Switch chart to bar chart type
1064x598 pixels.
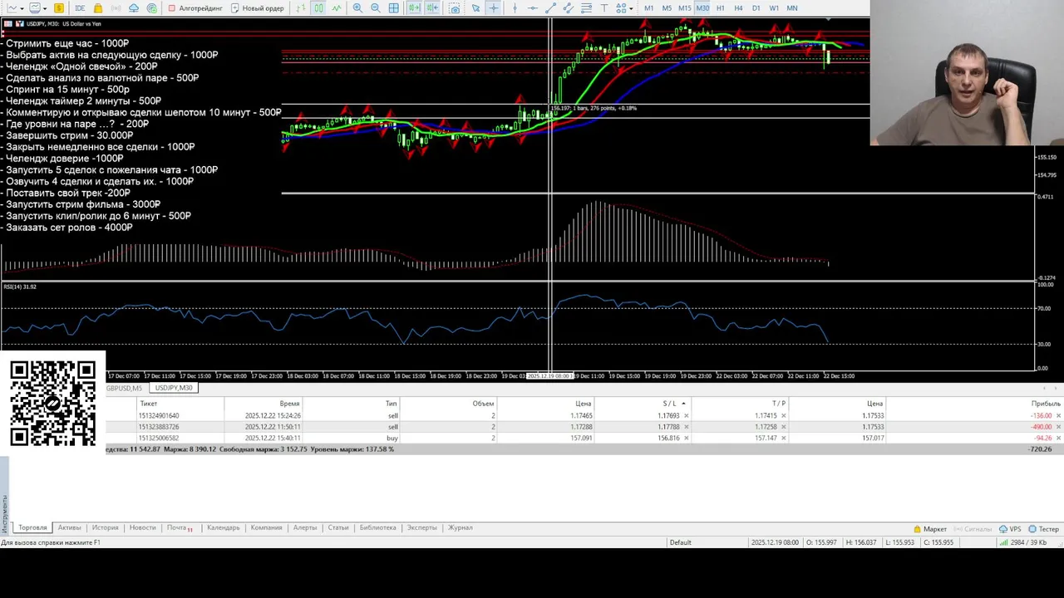300,8
